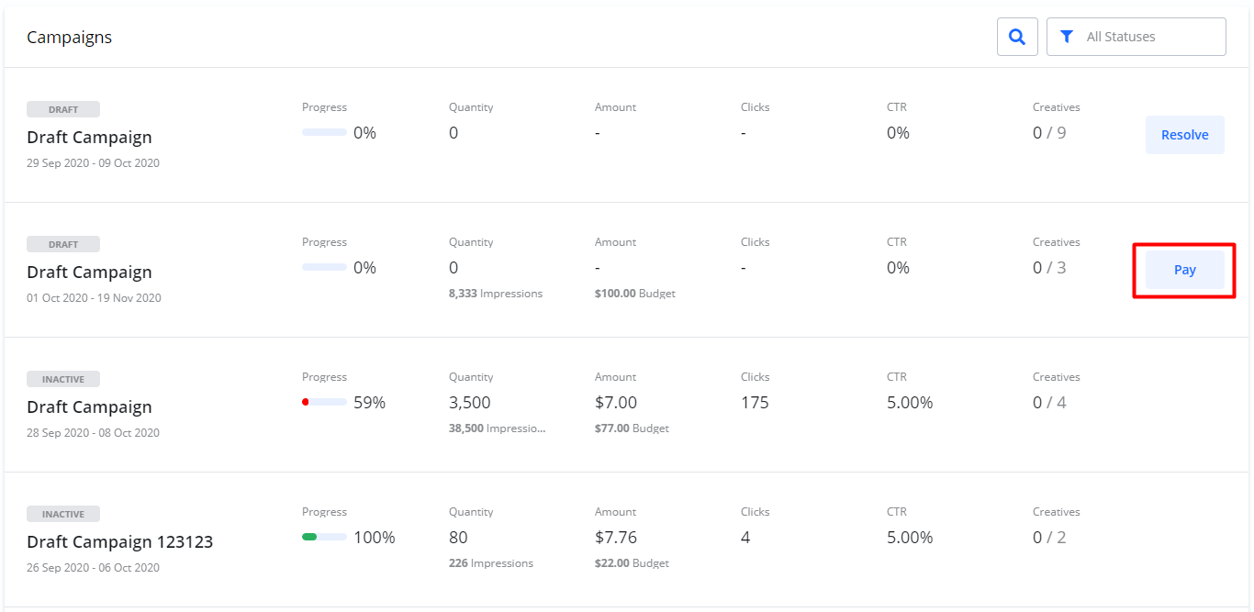Click the 175 clicks value
This screenshot has height=612, width=1254.
(755, 403)
